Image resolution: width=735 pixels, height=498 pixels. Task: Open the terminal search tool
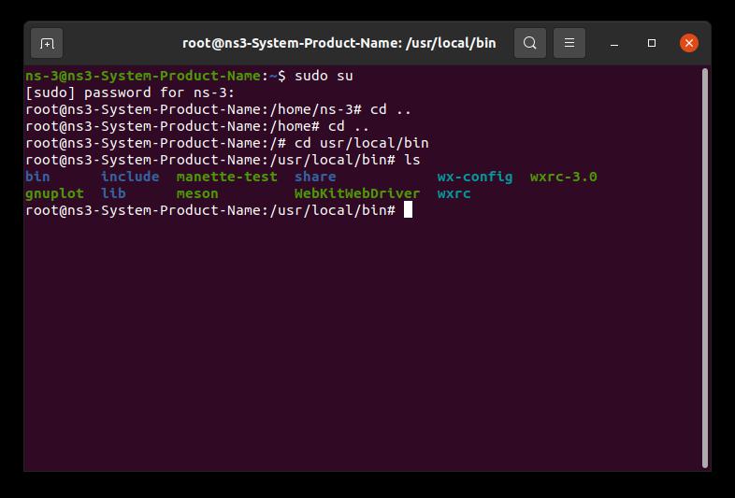529,43
